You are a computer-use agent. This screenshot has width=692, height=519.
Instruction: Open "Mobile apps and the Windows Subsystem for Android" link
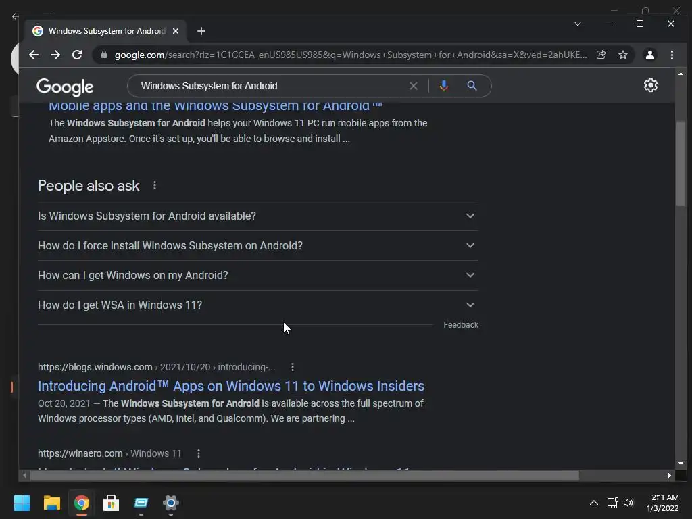click(216, 107)
